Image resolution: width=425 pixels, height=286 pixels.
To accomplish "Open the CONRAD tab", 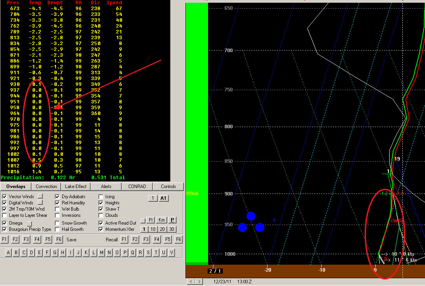I will click(137, 187).
